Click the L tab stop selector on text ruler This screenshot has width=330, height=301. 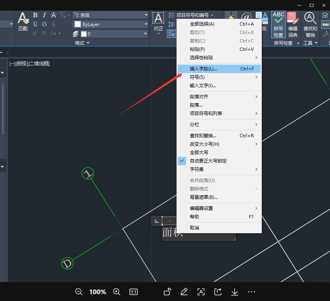tap(157, 221)
